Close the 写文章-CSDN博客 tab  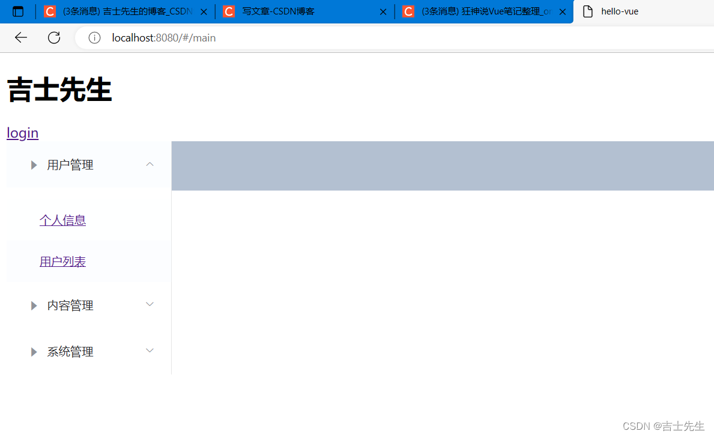pyautogui.click(x=383, y=12)
